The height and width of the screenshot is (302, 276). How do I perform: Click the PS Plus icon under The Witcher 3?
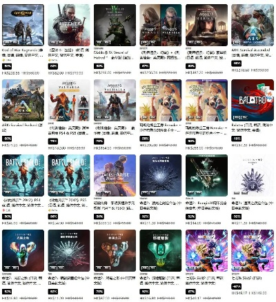49,60
